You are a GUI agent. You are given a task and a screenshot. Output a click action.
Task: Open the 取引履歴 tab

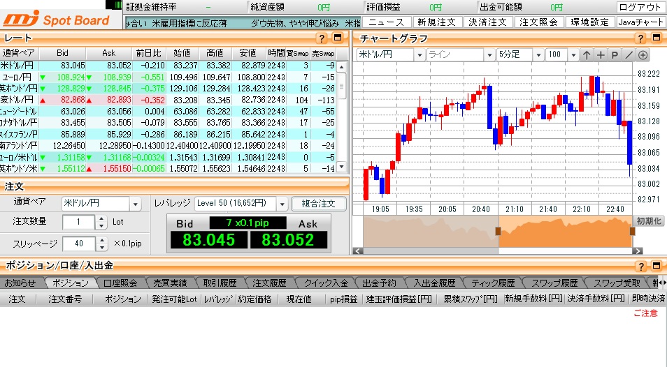click(220, 283)
